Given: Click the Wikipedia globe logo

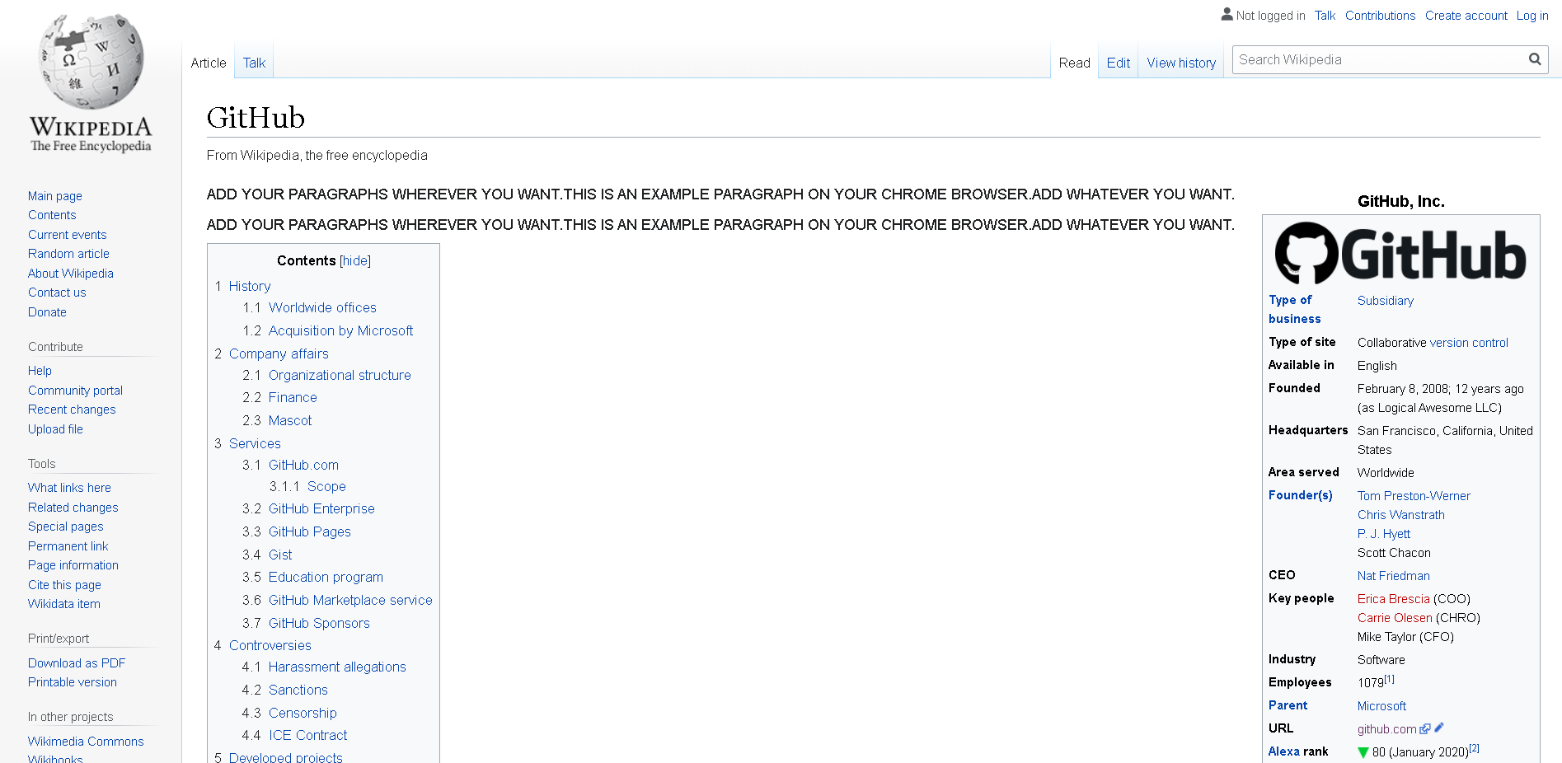Looking at the screenshot, I should [x=91, y=62].
